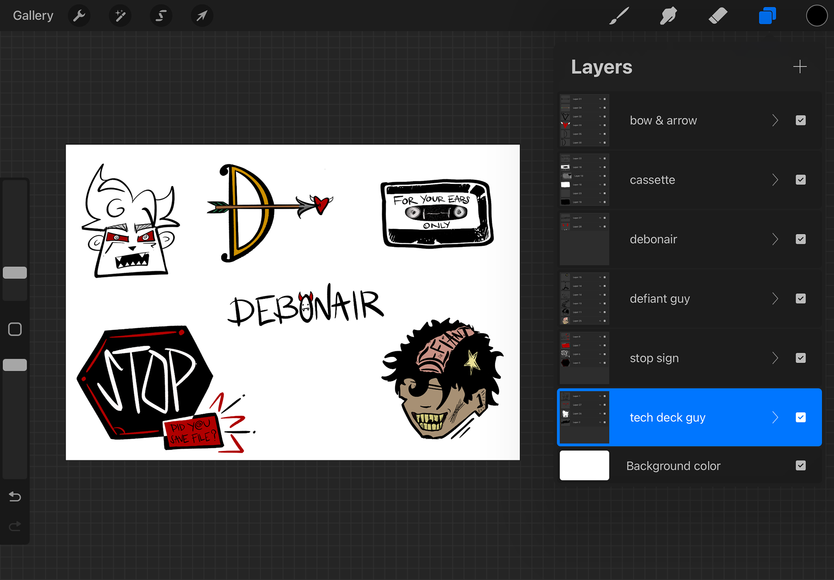Open the Actions wrench menu
Screen dimensions: 834x580
click(79, 16)
